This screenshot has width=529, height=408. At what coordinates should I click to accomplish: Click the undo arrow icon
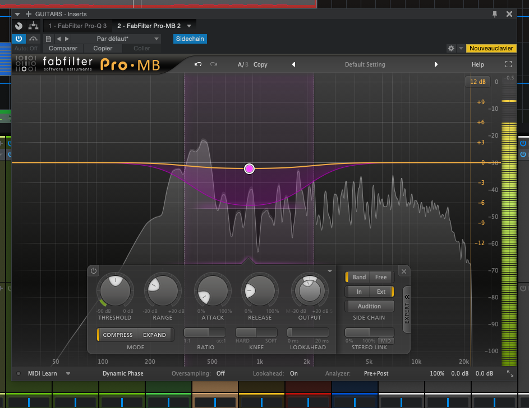point(198,64)
